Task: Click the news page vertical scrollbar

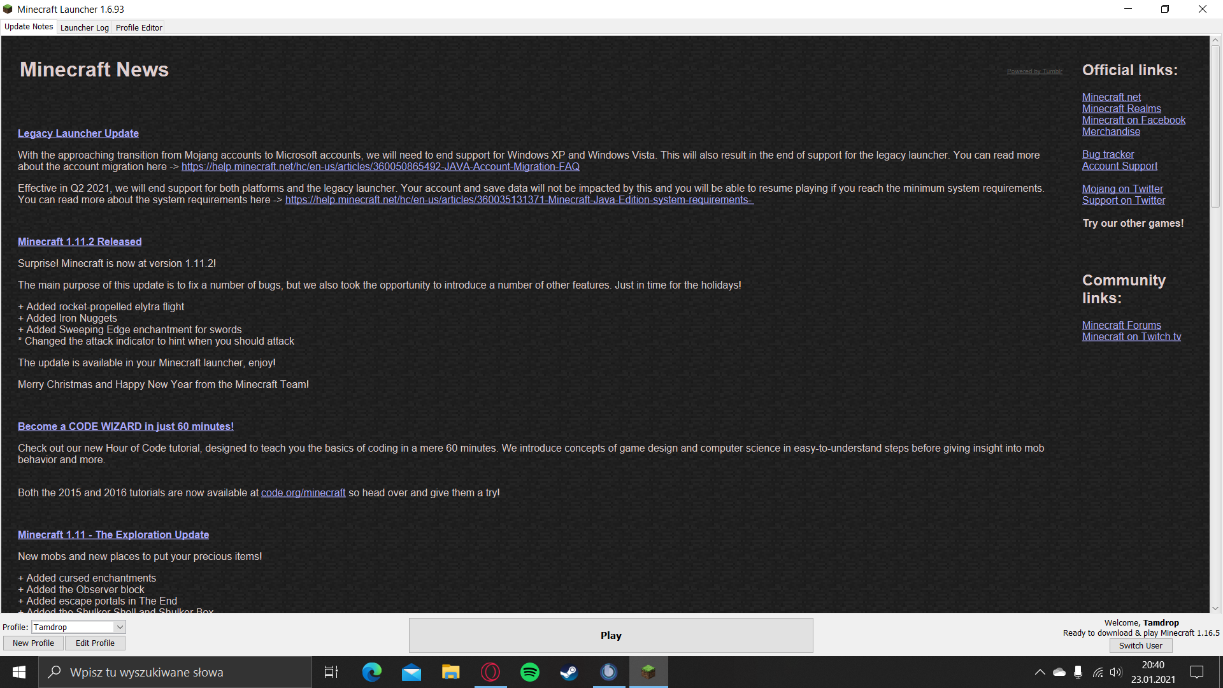Action: tap(1215, 127)
